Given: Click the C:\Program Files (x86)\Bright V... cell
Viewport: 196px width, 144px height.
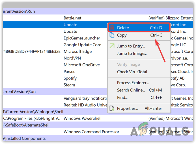Looking at the screenshot, I should click(x=32, y=118).
